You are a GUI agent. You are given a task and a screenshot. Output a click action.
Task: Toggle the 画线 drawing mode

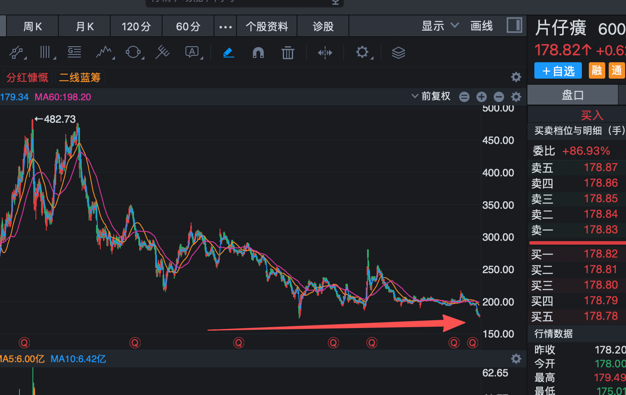482,26
